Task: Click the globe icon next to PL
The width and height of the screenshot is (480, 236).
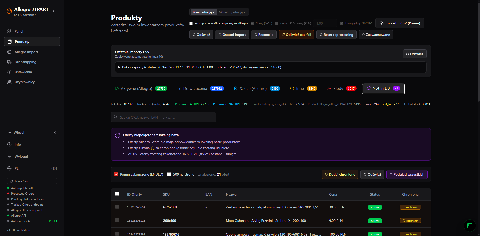Action: (9, 168)
